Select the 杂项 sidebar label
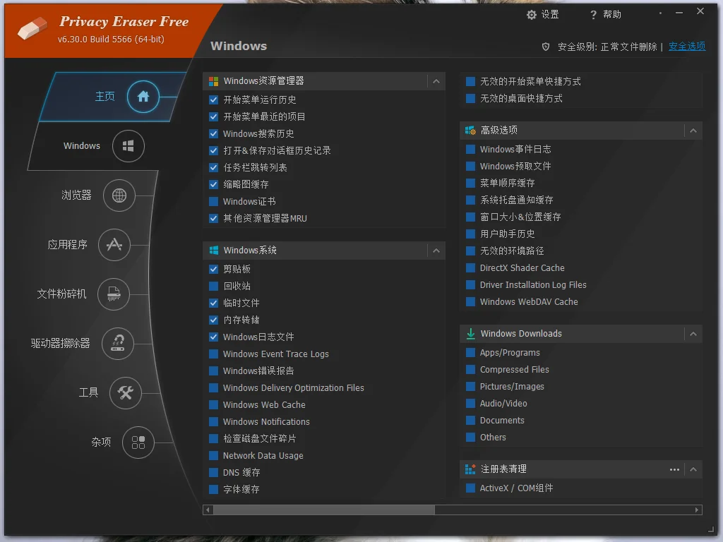The width and height of the screenshot is (723, 542). pyautogui.click(x=101, y=442)
